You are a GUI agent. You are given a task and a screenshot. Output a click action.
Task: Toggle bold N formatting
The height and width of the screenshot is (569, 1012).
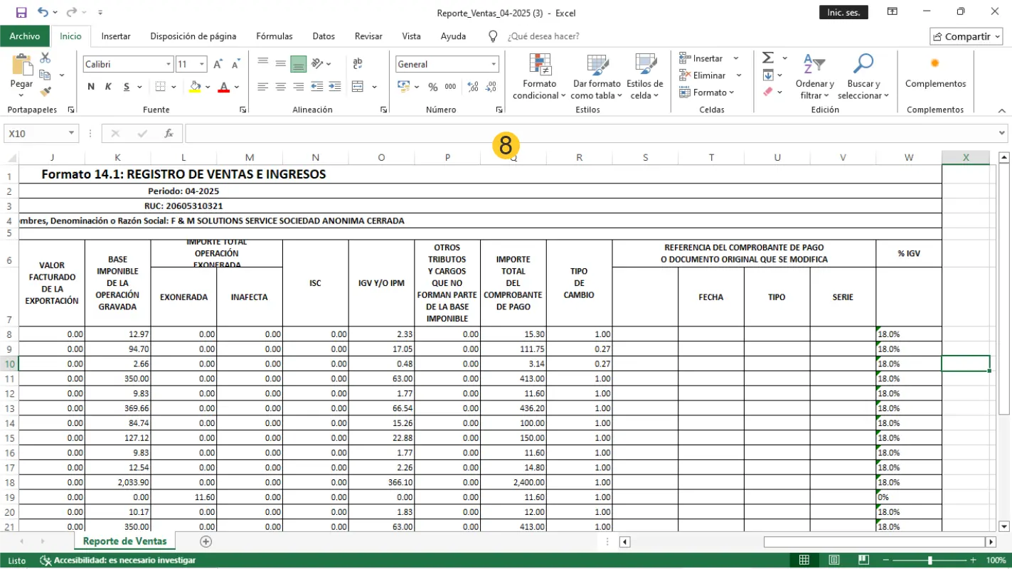(x=91, y=87)
